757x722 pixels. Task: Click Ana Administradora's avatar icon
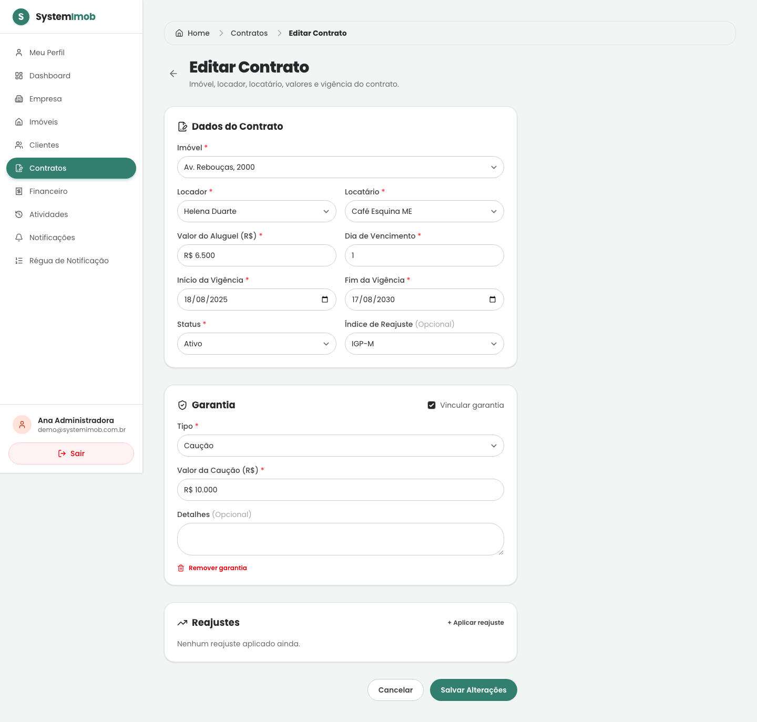(x=22, y=425)
